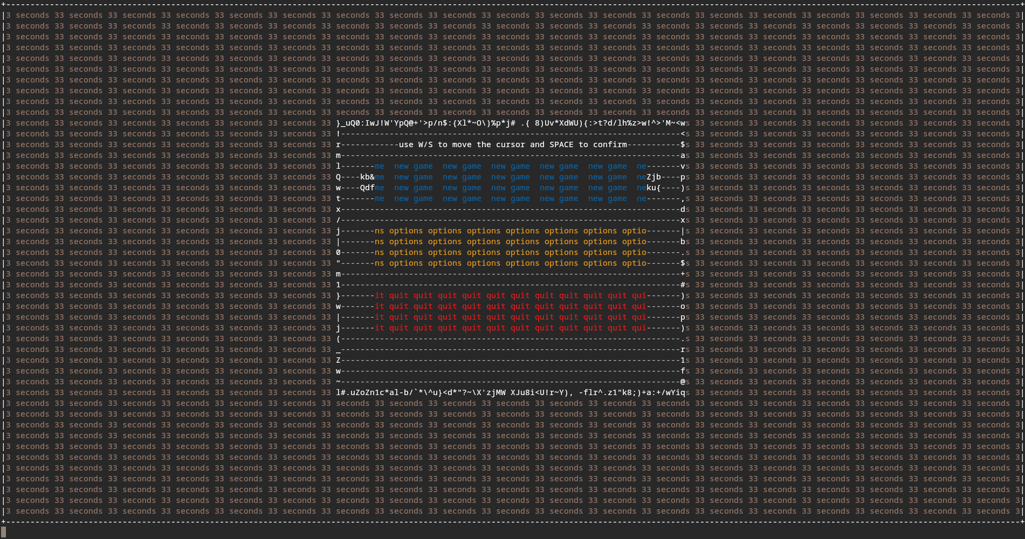Select the orange 'options' menu block
This screenshot has width=1025, height=539.
(511, 247)
